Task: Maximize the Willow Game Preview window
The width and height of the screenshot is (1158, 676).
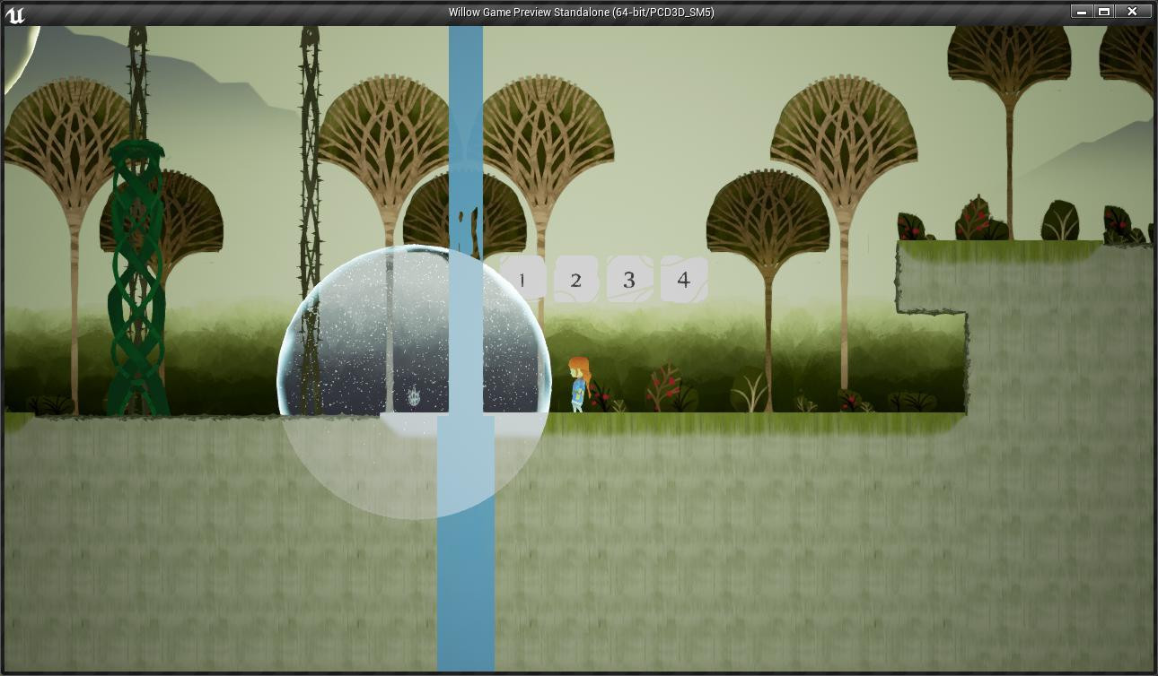Action: click(x=1104, y=12)
